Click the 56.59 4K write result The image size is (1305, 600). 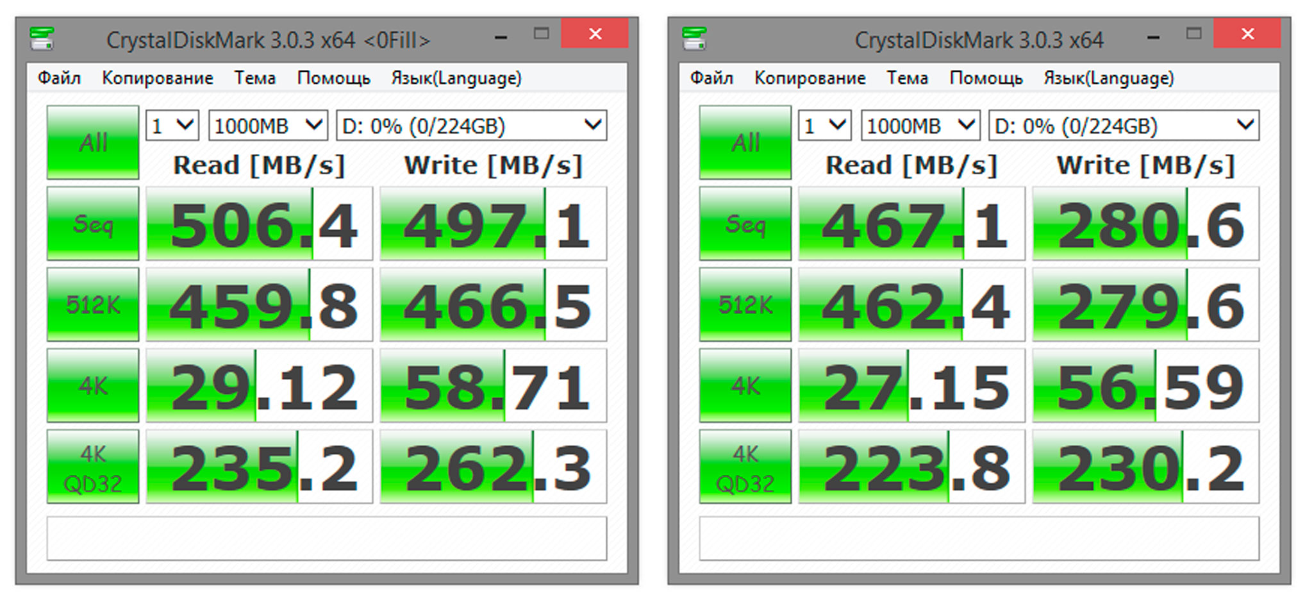click(x=1146, y=385)
